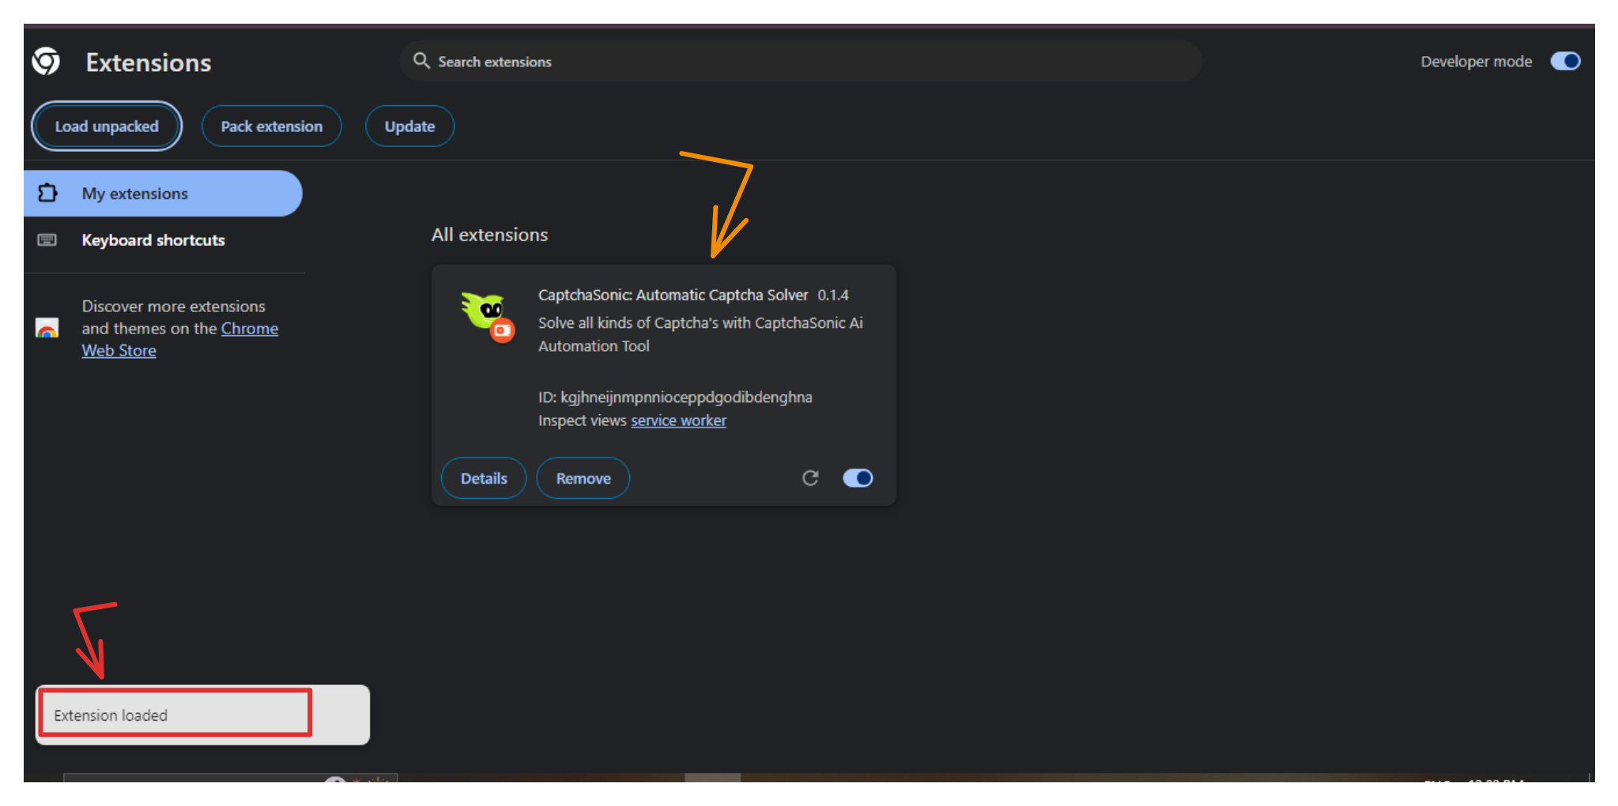
Task: Click the keyboard icon in the sidebar
Action: [47, 239]
